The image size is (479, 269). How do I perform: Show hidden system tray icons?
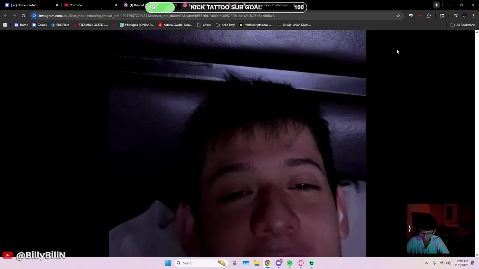426,263
